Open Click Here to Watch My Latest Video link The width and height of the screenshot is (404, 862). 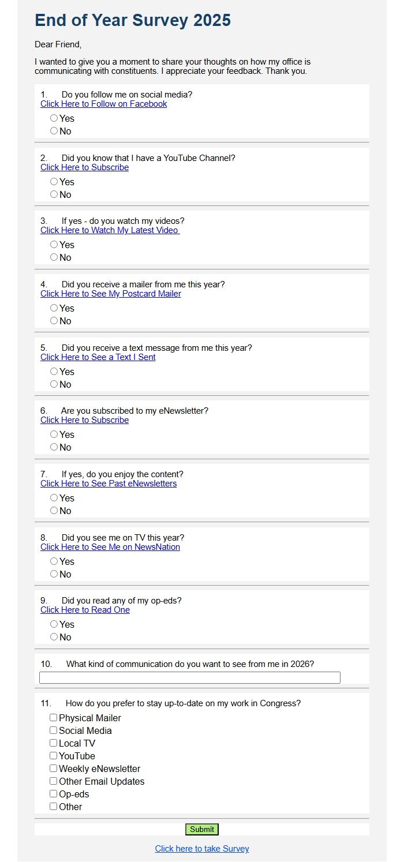[x=110, y=230]
